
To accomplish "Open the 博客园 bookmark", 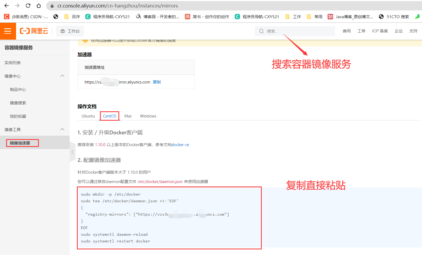I will pyautogui.click(x=158, y=17).
